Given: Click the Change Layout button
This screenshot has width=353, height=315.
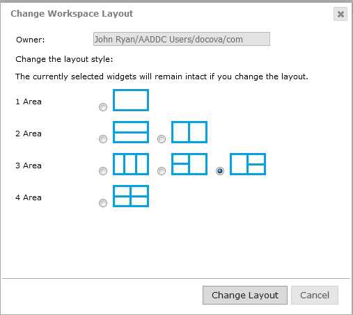Looking at the screenshot, I should 245,295.
